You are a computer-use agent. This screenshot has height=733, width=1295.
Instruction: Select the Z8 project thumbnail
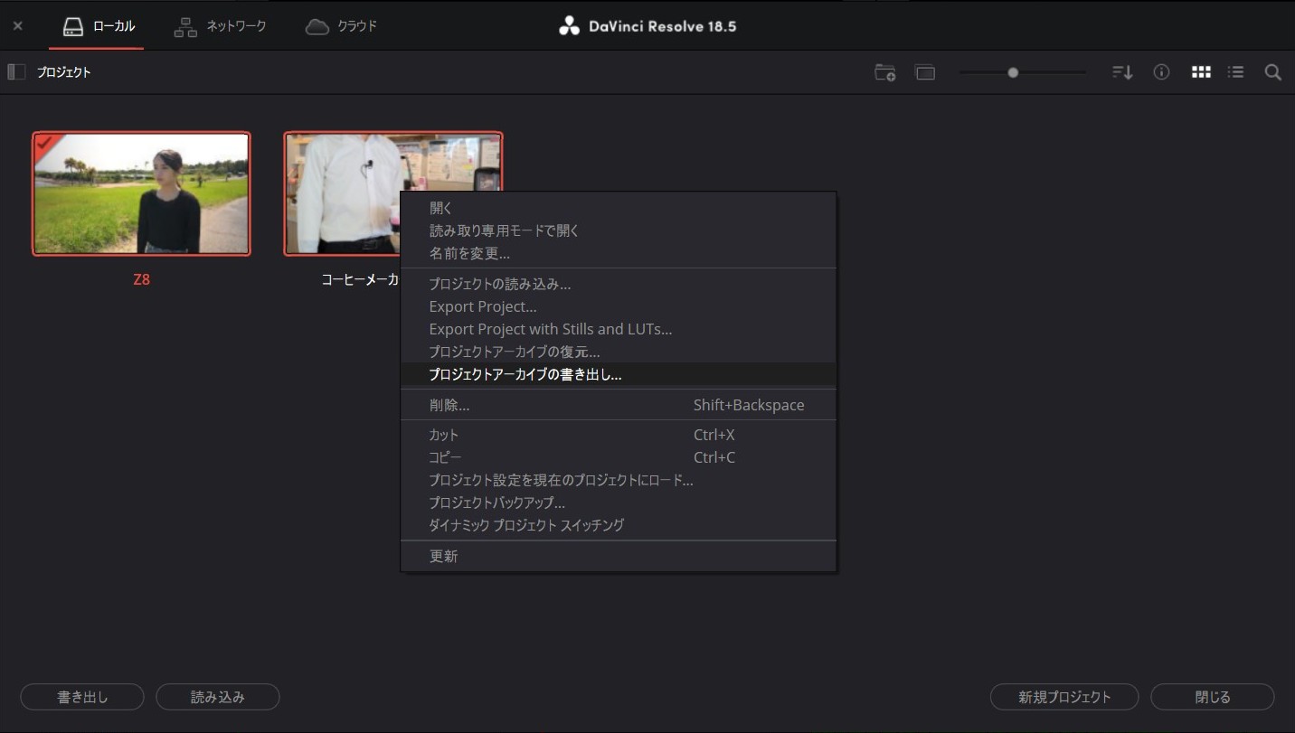[x=141, y=193]
